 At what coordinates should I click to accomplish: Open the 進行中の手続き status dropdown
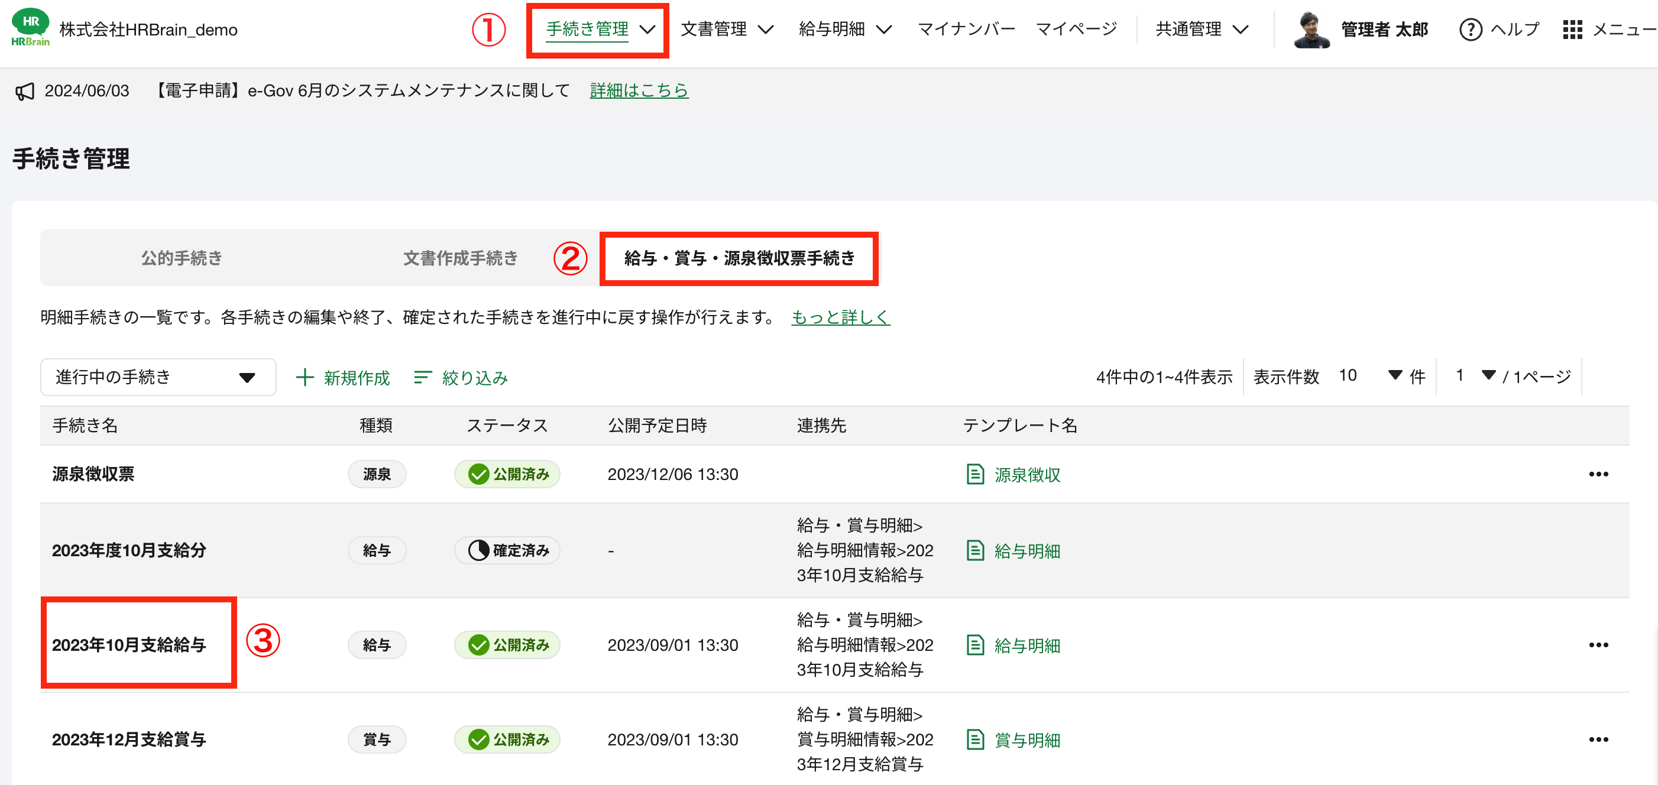pyautogui.click(x=158, y=378)
